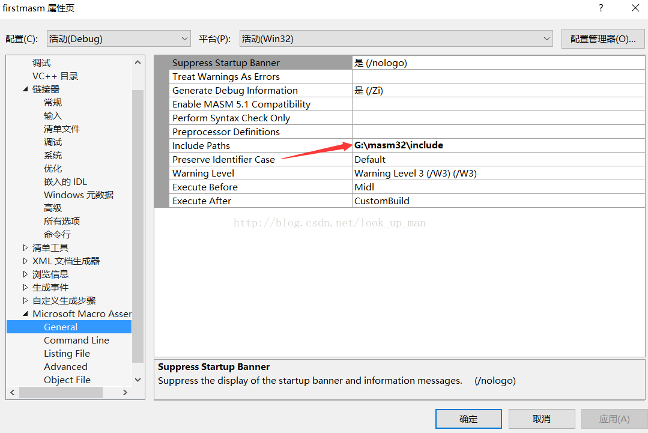
Task: Click the Warning Level property value
Action: [497, 174]
